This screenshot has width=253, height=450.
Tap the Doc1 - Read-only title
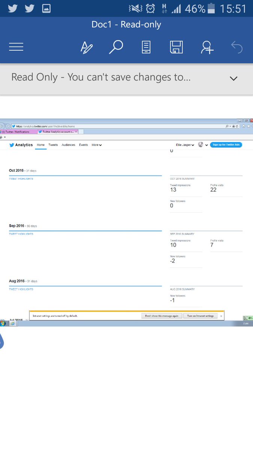click(x=126, y=25)
